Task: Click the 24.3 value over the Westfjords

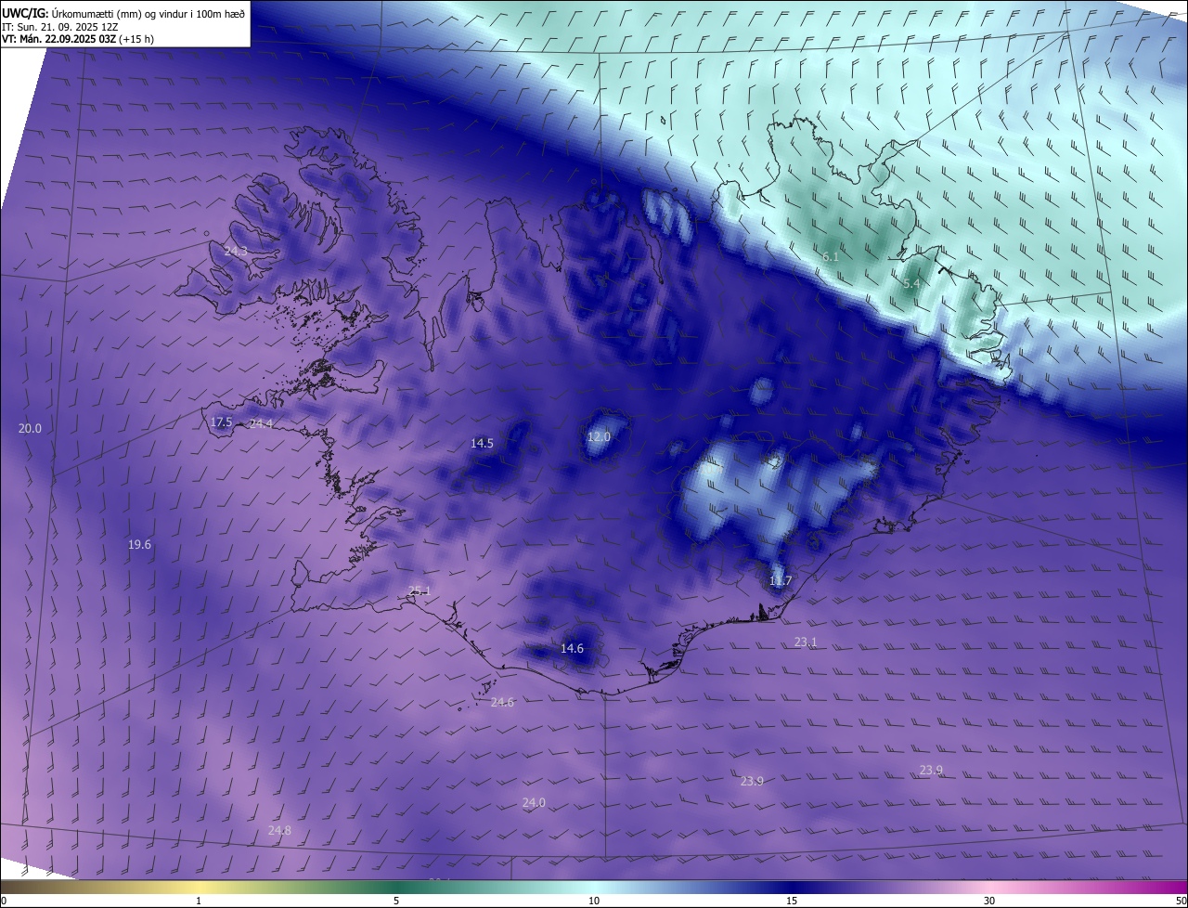Action: [x=236, y=251]
